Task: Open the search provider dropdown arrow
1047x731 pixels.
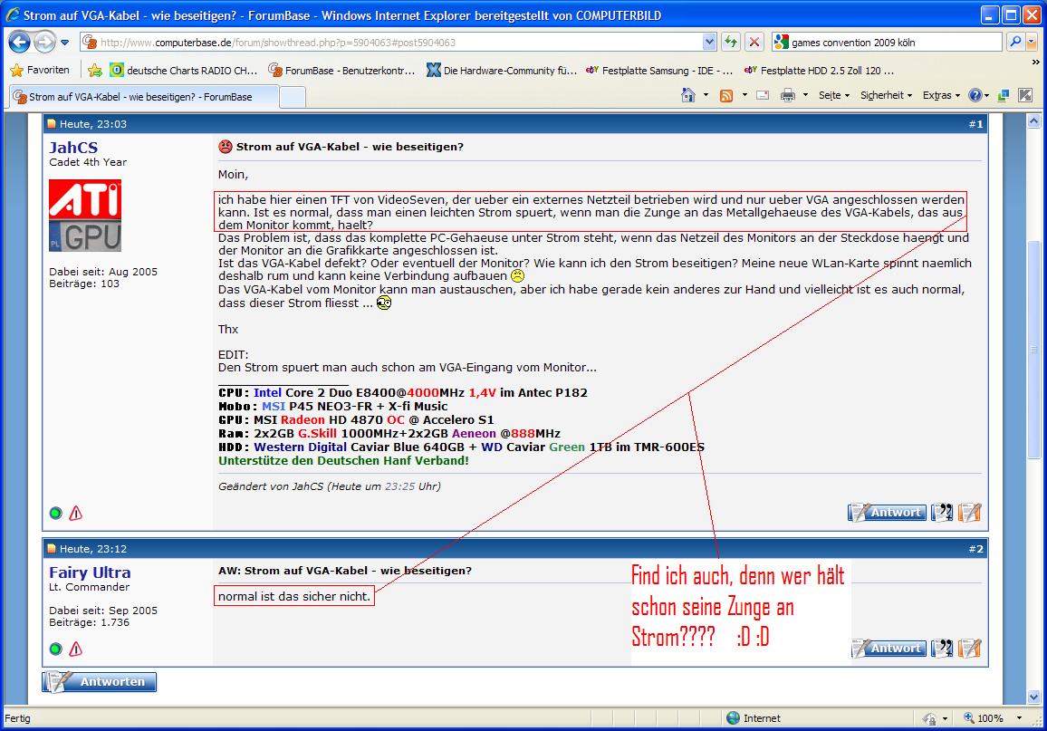Action: 1032,42
